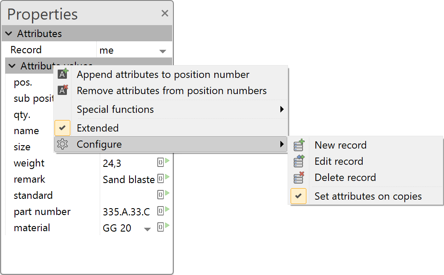The image size is (444, 275).
Task: Click the New record database-plus icon
Action: tap(298, 145)
